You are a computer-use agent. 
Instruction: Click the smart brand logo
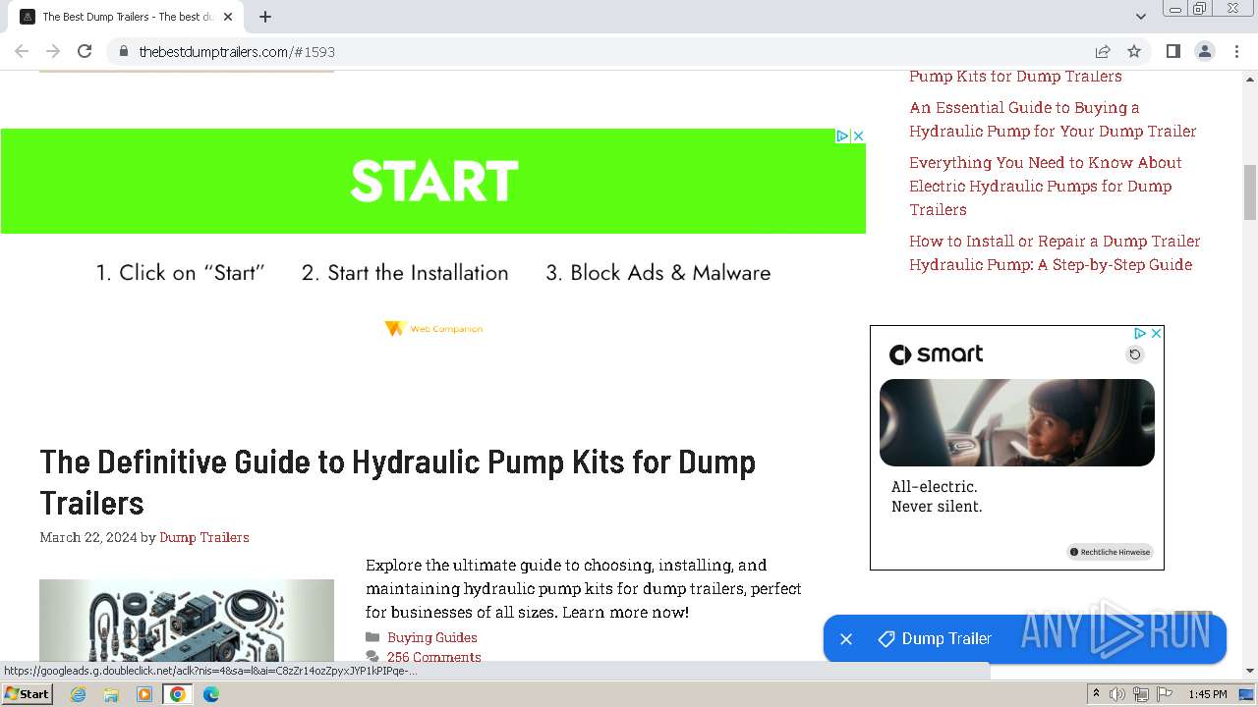[936, 354]
